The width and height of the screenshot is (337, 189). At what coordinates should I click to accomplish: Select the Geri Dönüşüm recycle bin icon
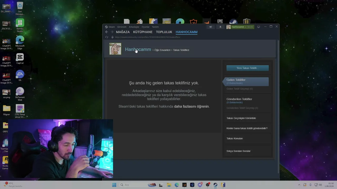[20, 9]
